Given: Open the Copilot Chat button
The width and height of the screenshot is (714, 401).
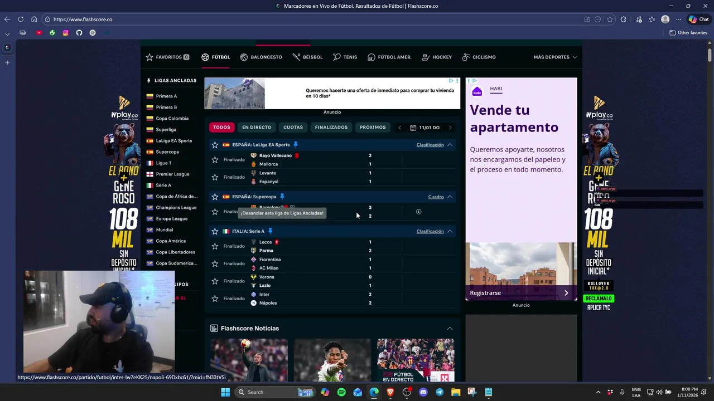Looking at the screenshot, I should pos(698,19).
